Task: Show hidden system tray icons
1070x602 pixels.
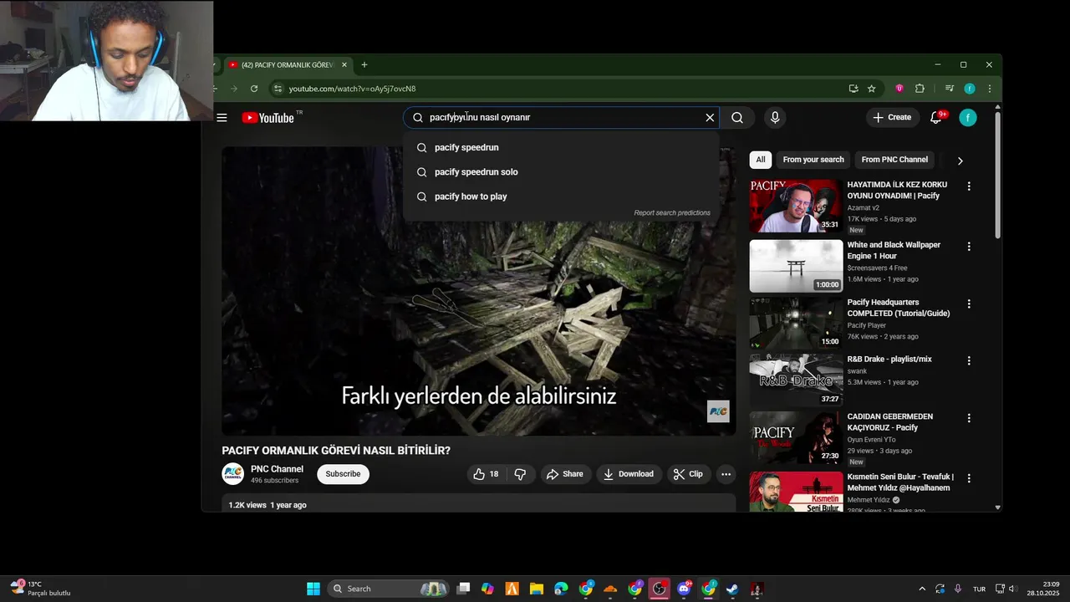Action: tap(922, 589)
